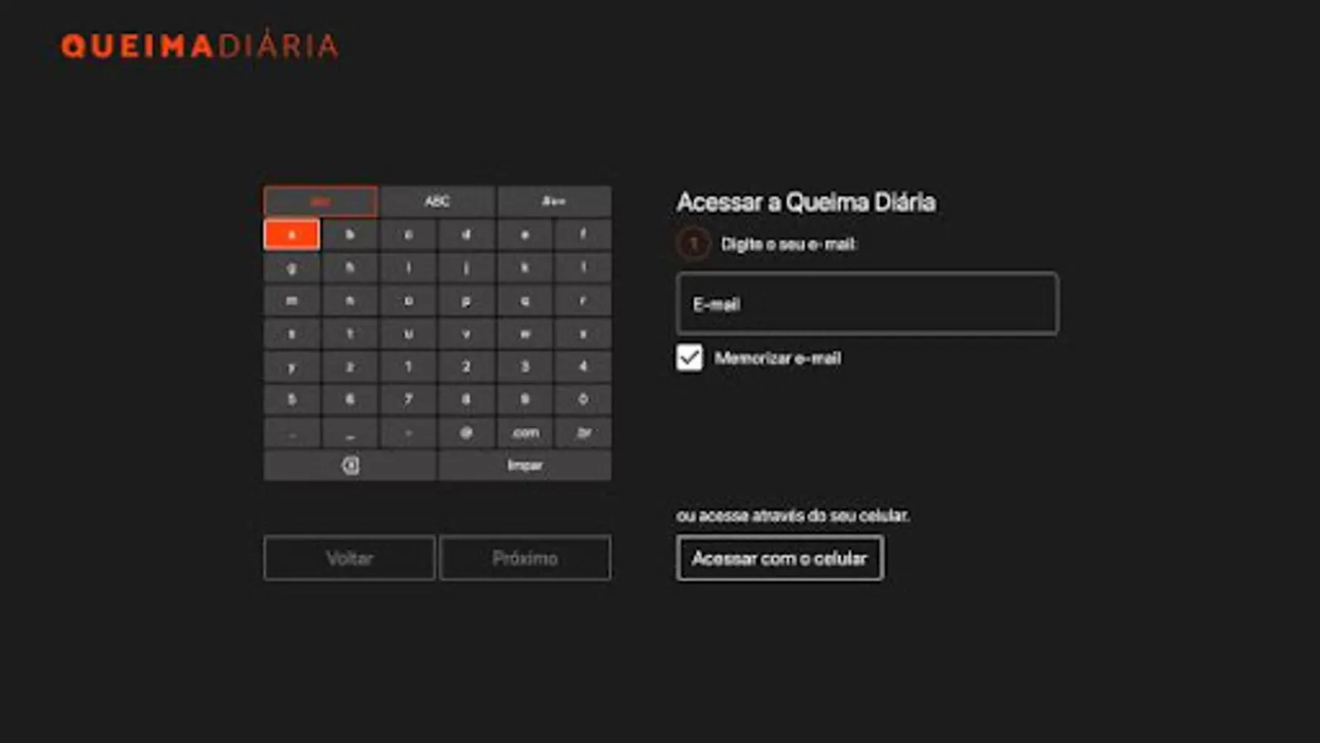This screenshot has width=1320, height=743.
Task: Tap the number 4 key
Action: (x=583, y=367)
